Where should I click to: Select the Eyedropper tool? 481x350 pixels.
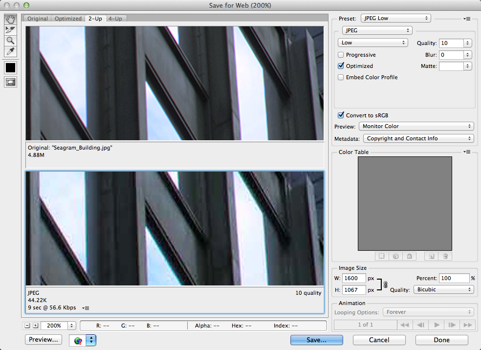pyautogui.click(x=10, y=51)
